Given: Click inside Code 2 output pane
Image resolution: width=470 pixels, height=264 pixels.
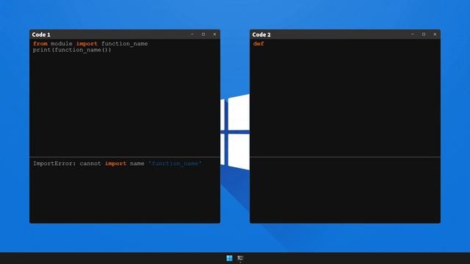Looking at the screenshot, I should [x=345, y=190].
